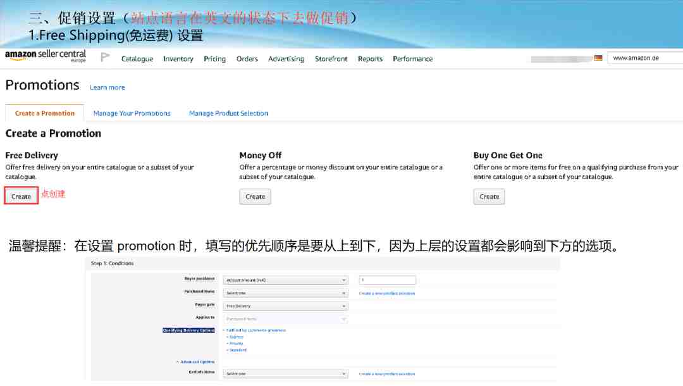Open the Reports menu
683x386 pixels.
point(370,59)
